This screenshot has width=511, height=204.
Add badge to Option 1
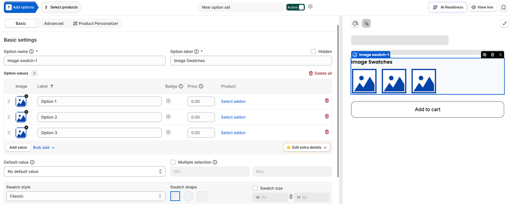coord(168,101)
